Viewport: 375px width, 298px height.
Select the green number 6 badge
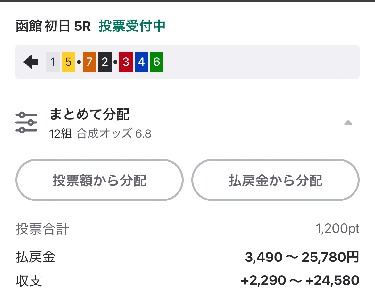pyautogui.click(x=156, y=62)
